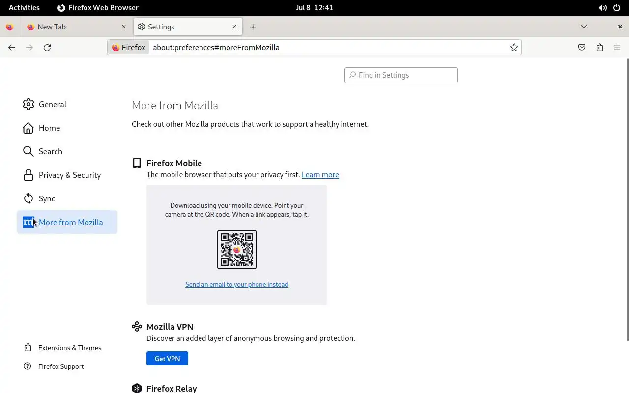The width and height of the screenshot is (629, 393).
Task: Click the Mozilla 'm' logo icon
Action: [29, 222]
